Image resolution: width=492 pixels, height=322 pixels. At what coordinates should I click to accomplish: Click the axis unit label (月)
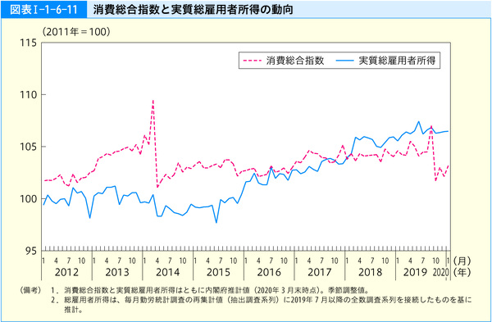pos(462,261)
